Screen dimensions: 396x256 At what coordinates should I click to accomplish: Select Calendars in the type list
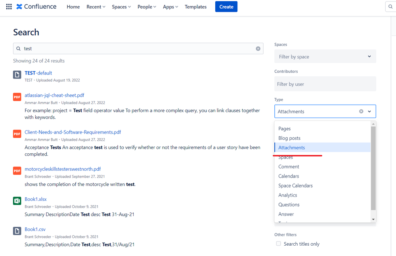point(322,176)
